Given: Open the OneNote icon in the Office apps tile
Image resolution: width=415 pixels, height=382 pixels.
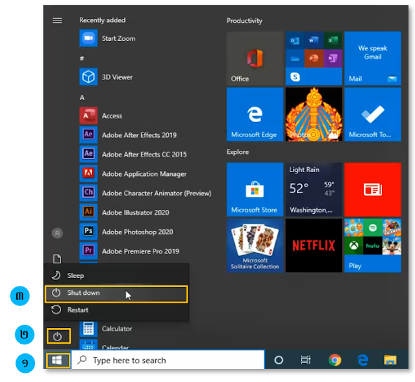Looking at the screenshot, I should tap(333, 58).
